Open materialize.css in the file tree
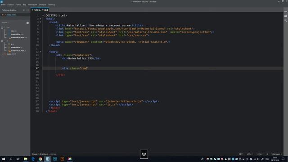This screenshot has height=162, width=288. [17, 34]
